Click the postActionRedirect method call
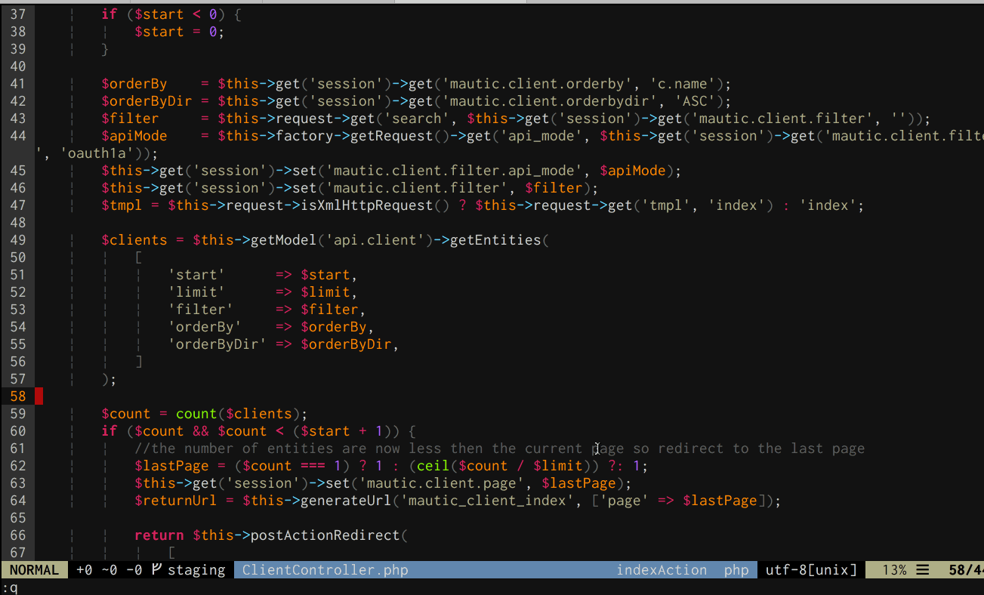 tap(325, 535)
